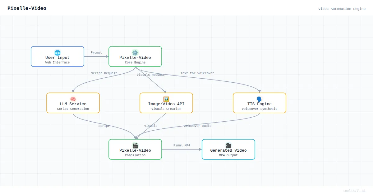Select the 'TTS Engine' node title

260,104
